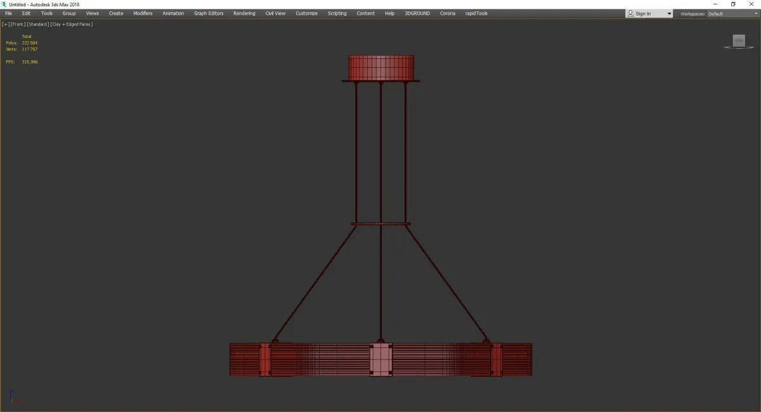Click the Polys count statistic
761x412 pixels.
pyautogui.click(x=22, y=42)
